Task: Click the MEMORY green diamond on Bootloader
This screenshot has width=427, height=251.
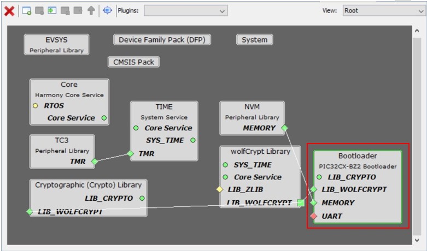Action: [314, 202]
